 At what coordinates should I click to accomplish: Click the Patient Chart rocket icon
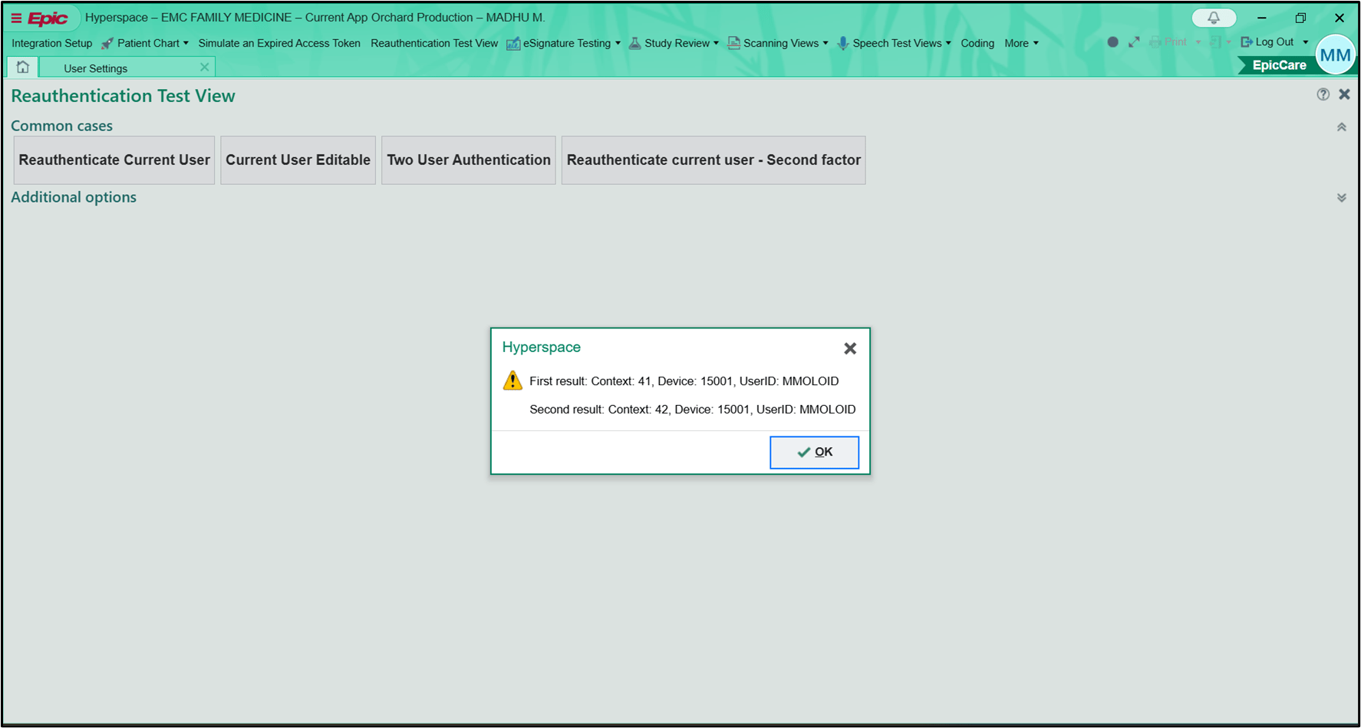[x=107, y=44]
